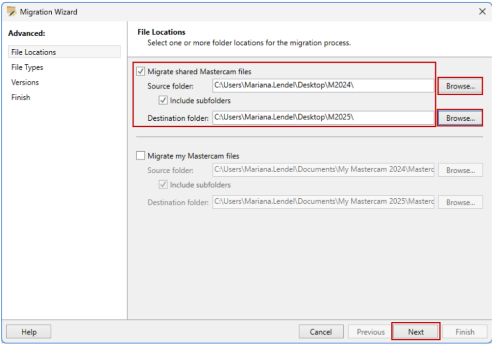Toggle Include subfolders under shared files
The height and width of the screenshot is (346, 495).
click(x=163, y=101)
